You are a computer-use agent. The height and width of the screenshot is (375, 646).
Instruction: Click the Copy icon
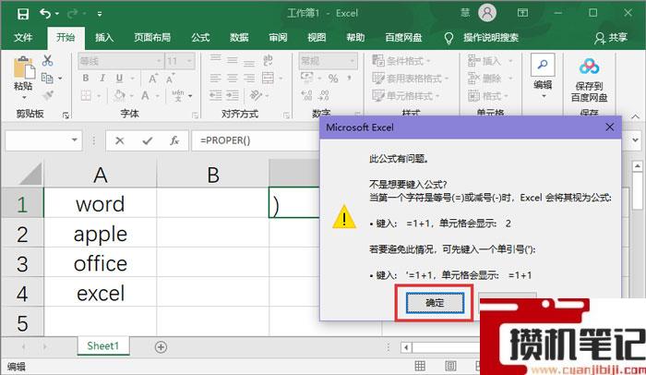(47, 78)
